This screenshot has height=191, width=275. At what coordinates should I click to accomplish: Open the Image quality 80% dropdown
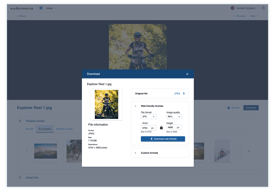click(174, 117)
